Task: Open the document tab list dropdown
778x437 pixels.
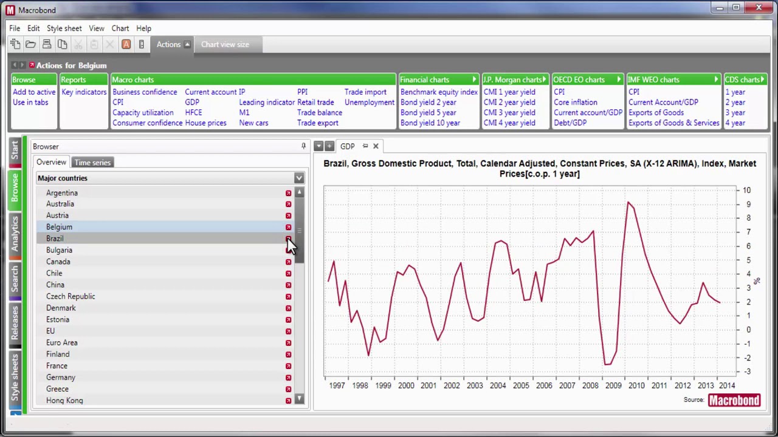Action: 318,146
